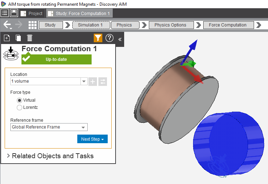Delete the object with the trash icon
Viewport: 268px width, 184px height.
(x=30, y=38)
